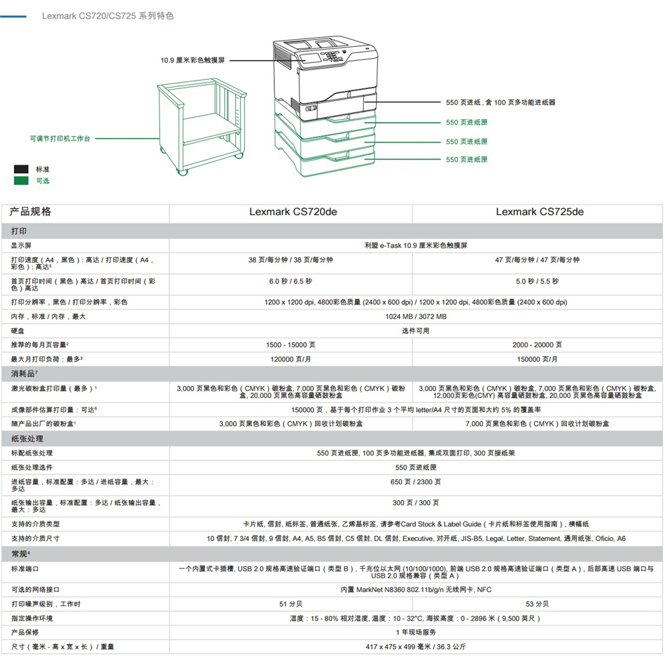665x658 pixels.
Task: Click 550 页进纸, 含 100 页多功能进纸器 label
Action: point(500,102)
